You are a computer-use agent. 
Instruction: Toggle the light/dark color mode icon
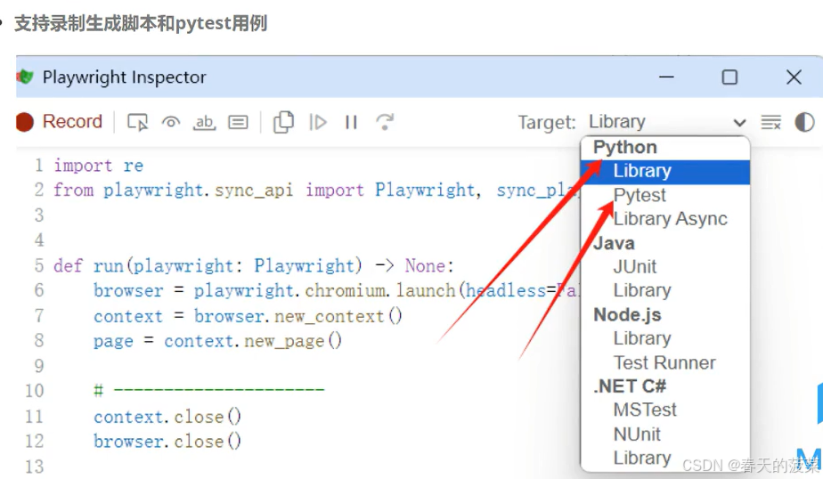pos(804,122)
